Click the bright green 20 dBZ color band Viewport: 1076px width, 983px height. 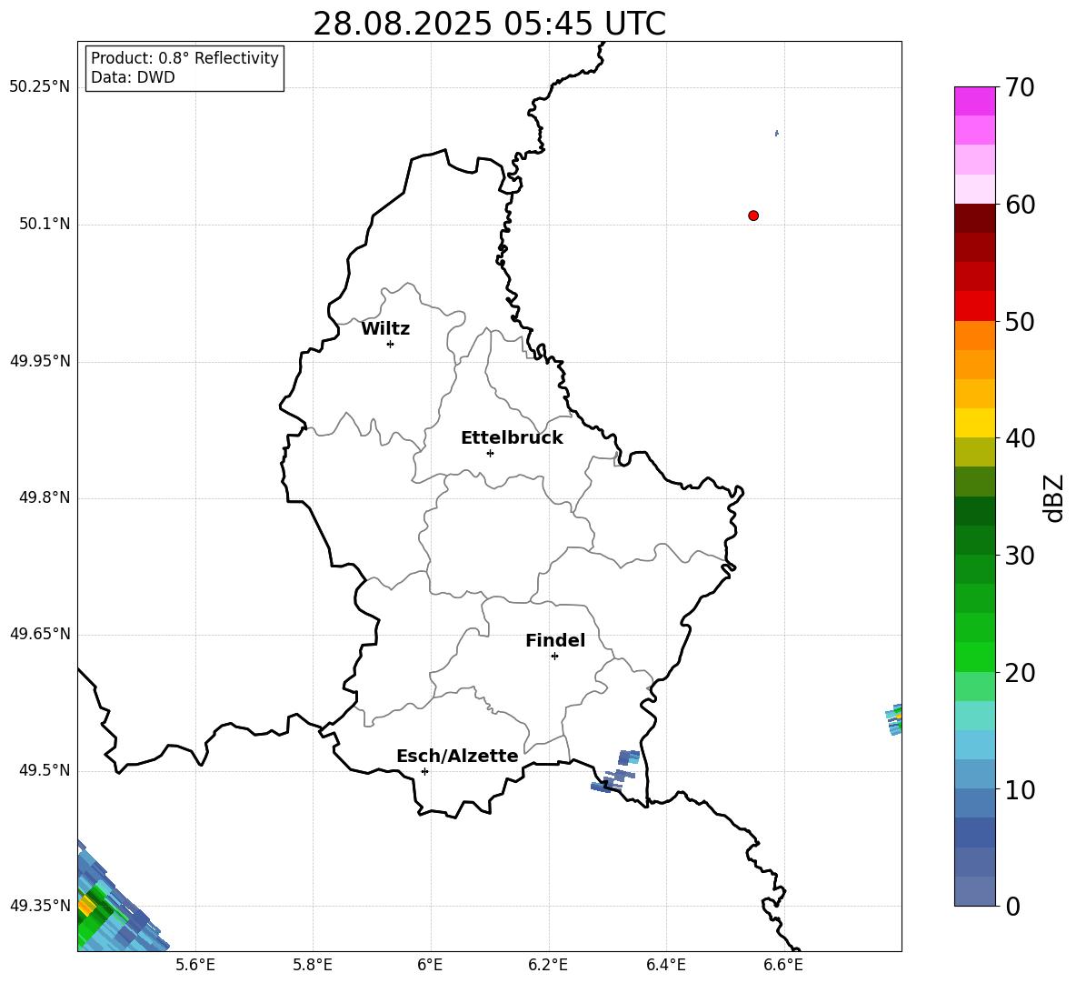point(974,657)
